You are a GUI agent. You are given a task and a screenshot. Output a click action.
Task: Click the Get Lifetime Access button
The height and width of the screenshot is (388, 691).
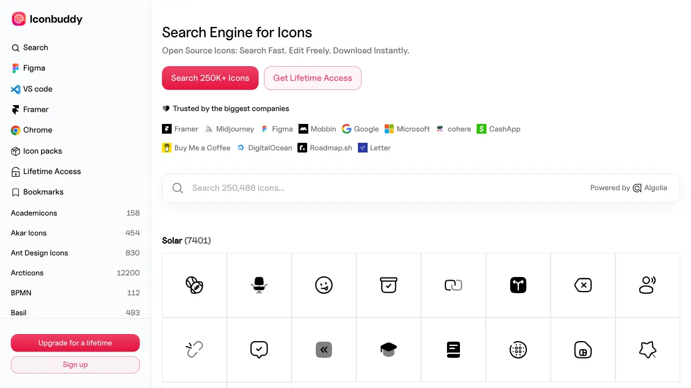[313, 78]
